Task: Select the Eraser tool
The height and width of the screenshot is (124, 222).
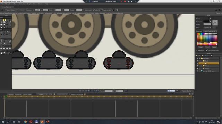Action: pos(5,24)
